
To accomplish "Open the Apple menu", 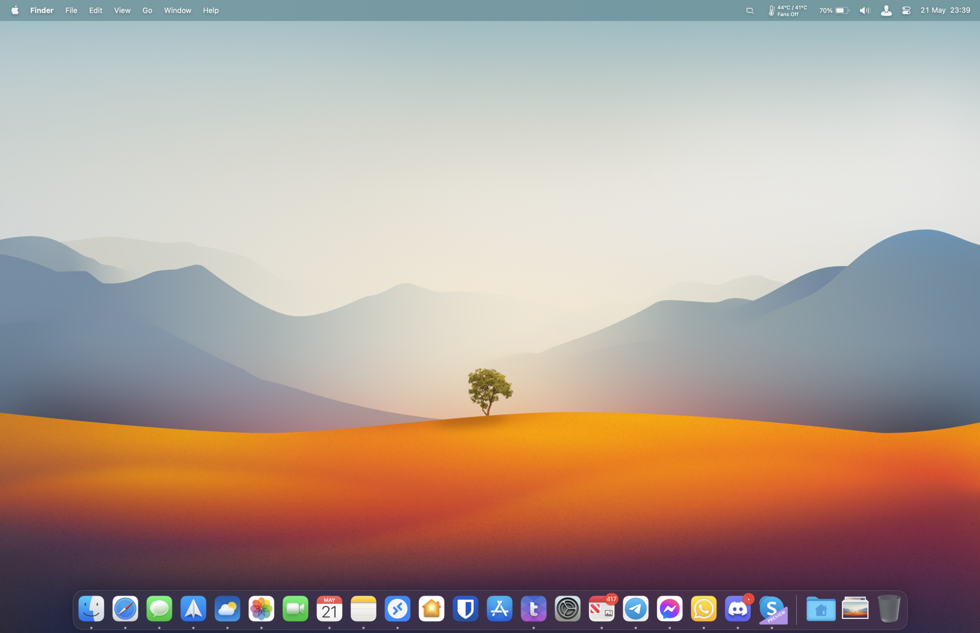I will [x=15, y=10].
